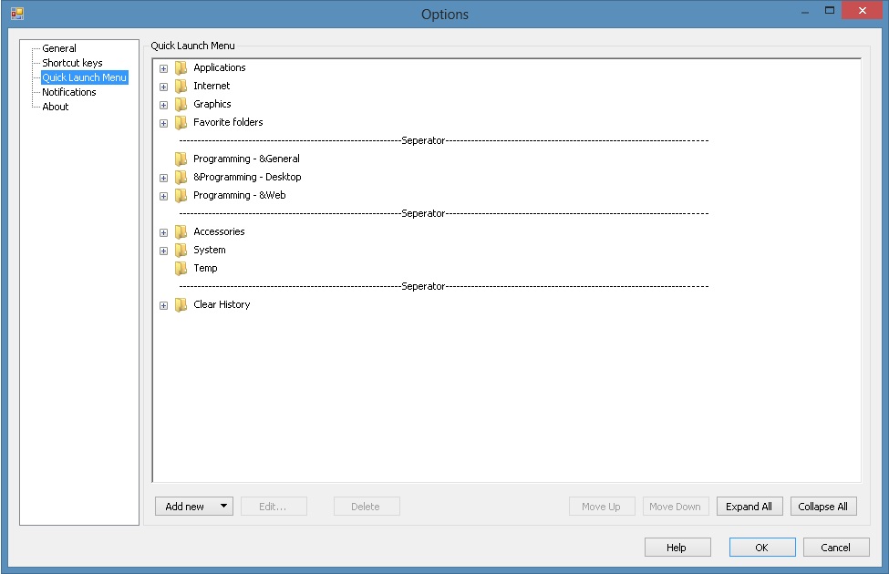Click the Clear History folder icon
The width and height of the screenshot is (889, 574).
181,304
